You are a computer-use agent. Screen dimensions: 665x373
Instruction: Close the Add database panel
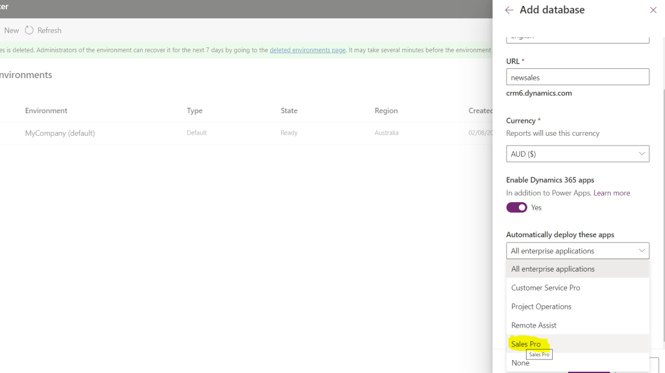pos(653,10)
